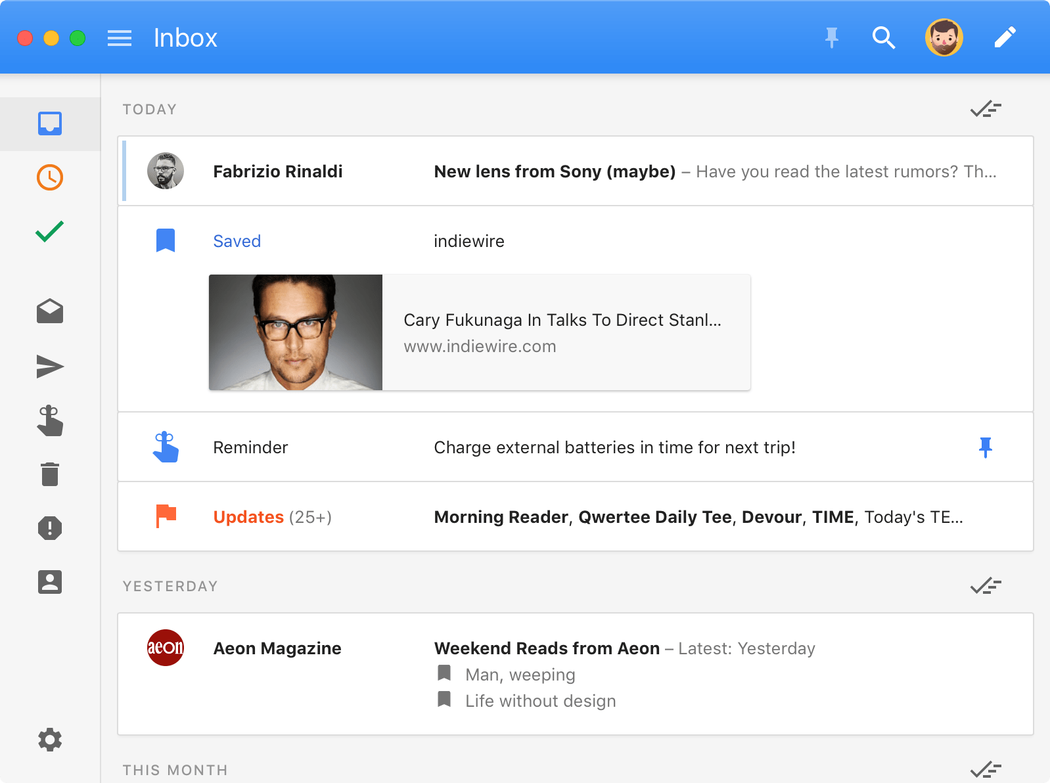1050x783 pixels.
Task: Unpin the battery reminder
Action: (x=986, y=447)
